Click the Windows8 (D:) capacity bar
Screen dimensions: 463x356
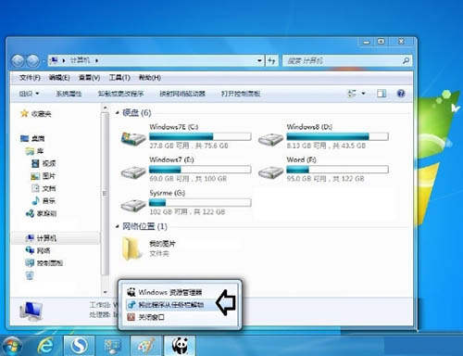pos(337,136)
